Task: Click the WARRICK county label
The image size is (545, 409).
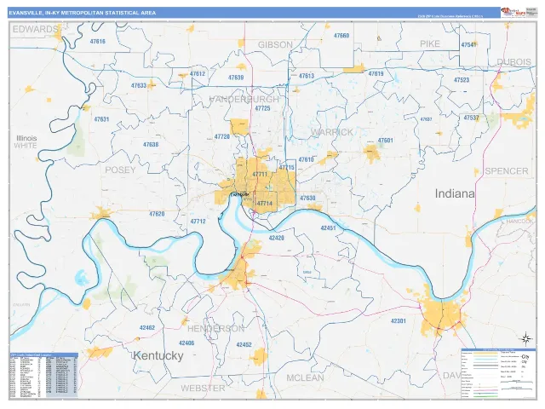Action: coord(331,132)
